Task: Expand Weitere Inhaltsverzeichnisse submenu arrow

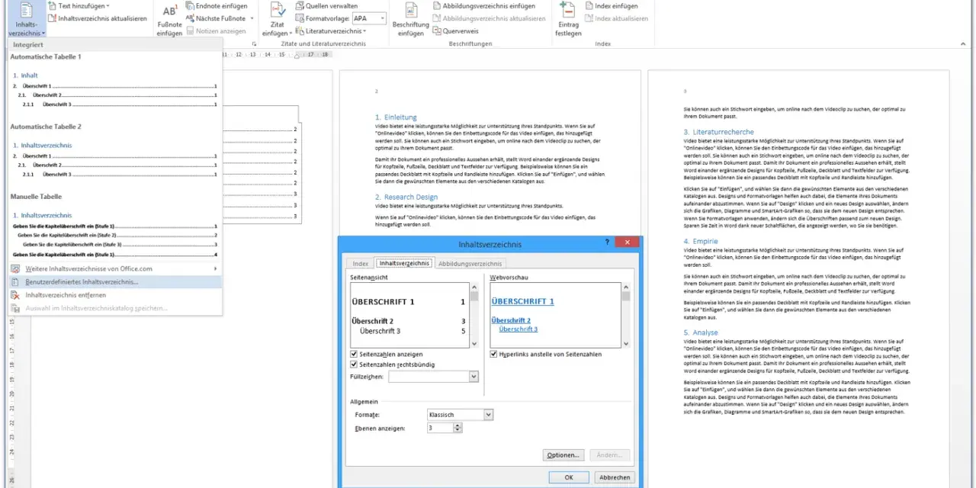Action: pyautogui.click(x=216, y=268)
